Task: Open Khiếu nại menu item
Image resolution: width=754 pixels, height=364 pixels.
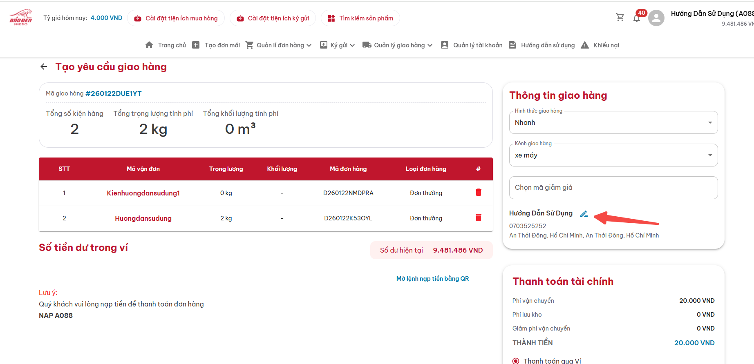Action: click(x=606, y=45)
